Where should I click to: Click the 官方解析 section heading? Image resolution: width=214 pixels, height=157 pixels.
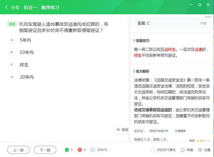pos(143,71)
